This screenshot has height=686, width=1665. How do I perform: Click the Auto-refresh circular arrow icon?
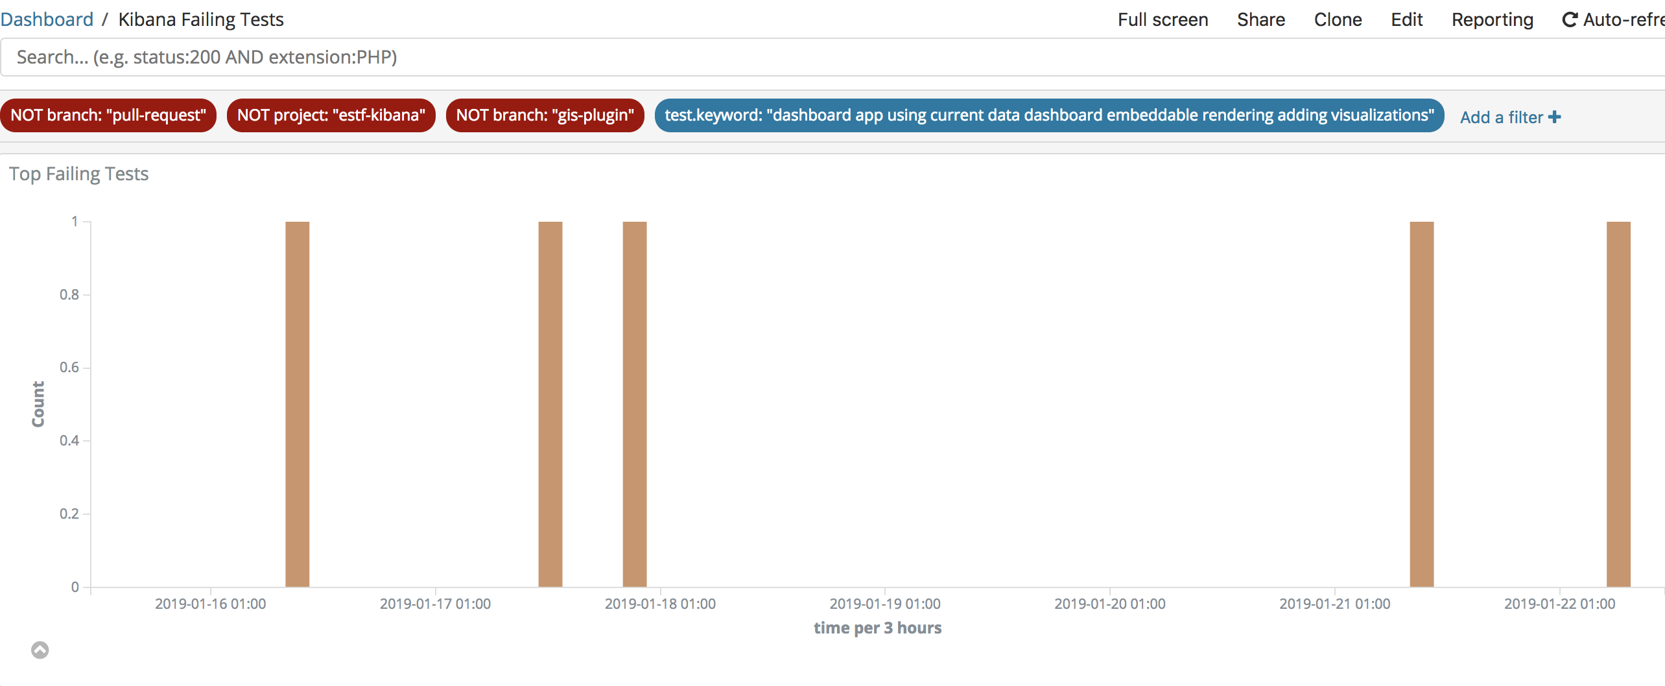click(1570, 20)
